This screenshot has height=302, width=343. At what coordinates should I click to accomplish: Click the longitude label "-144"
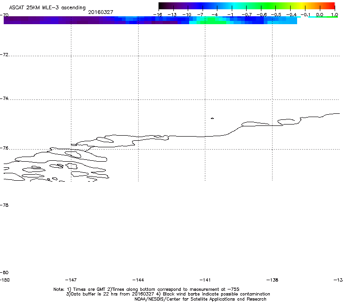coord(138,280)
